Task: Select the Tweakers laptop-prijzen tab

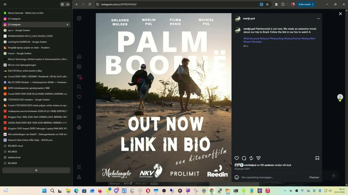Action: [x=36, y=48]
